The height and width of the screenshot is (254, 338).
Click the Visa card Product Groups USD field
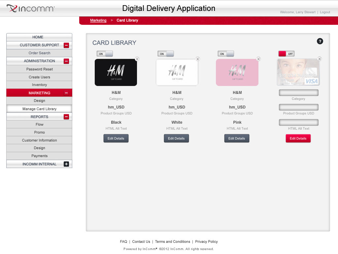pos(298,107)
